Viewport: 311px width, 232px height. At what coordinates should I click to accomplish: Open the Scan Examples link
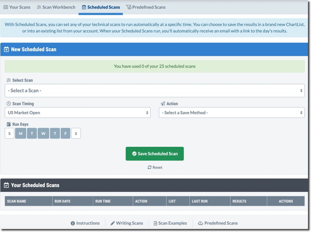(170, 223)
